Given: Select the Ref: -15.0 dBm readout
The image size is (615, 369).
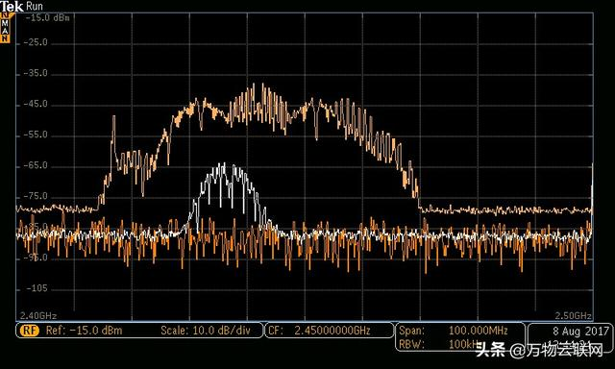Looking at the screenshot, I should click(x=84, y=331).
